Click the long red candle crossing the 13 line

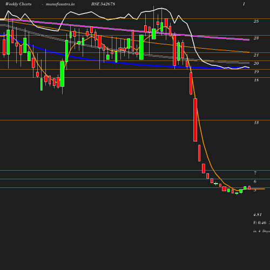point(195,120)
